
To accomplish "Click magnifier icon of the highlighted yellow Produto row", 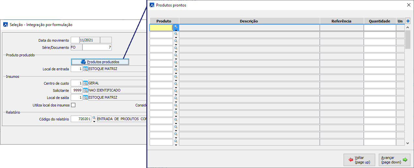I will coord(176,26).
